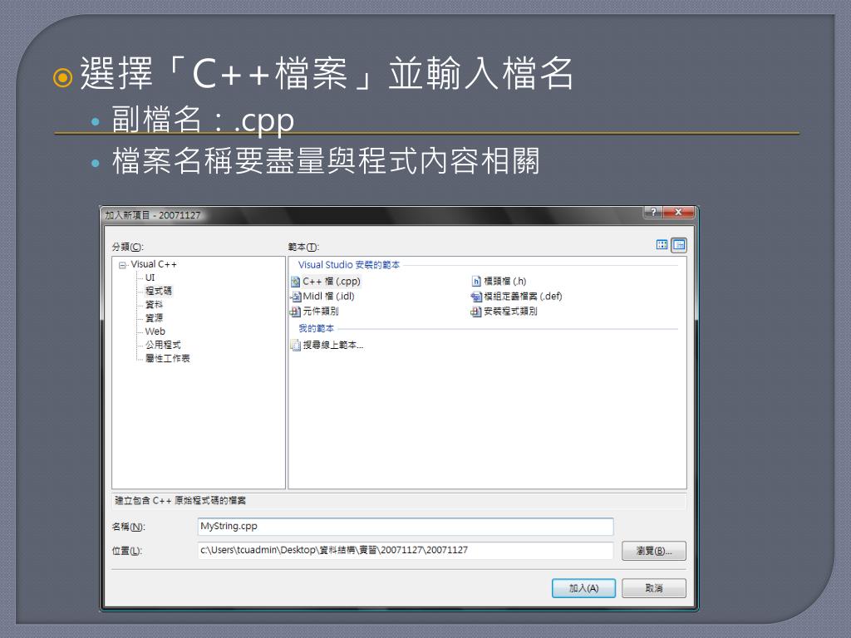Click the Midl 檔 (.idl) label text
Image resolution: width=851 pixels, height=638 pixels.
click(x=329, y=297)
